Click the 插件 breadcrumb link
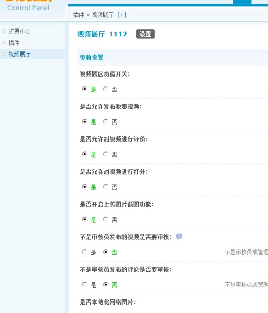 [x=78, y=15]
